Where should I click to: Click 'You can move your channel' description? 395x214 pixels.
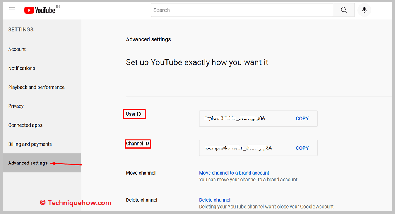[248, 180]
